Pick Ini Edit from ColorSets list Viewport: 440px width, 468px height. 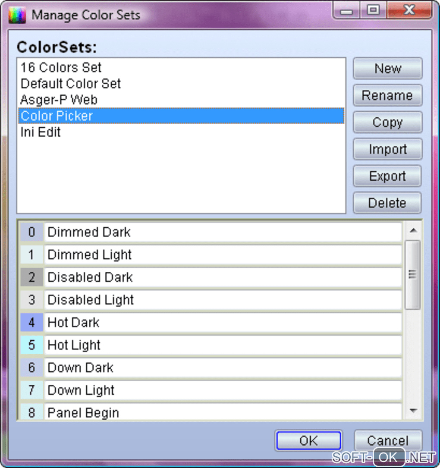pyautogui.click(x=41, y=132)
